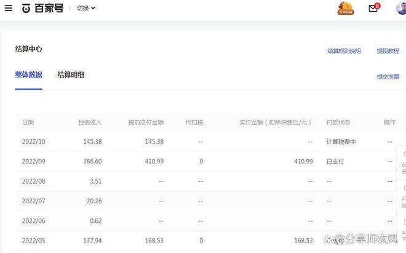Click the 结算中心 page heading
406x253 pixels.
point(29,49)
